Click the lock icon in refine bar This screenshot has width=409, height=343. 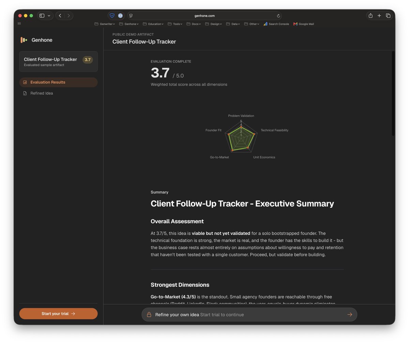pos(149,315)
